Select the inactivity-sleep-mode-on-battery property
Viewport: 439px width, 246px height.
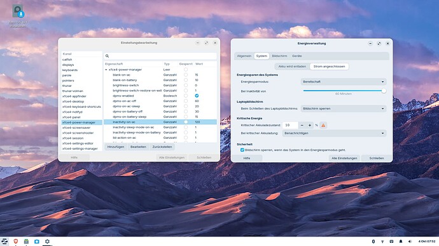point(160,133)
